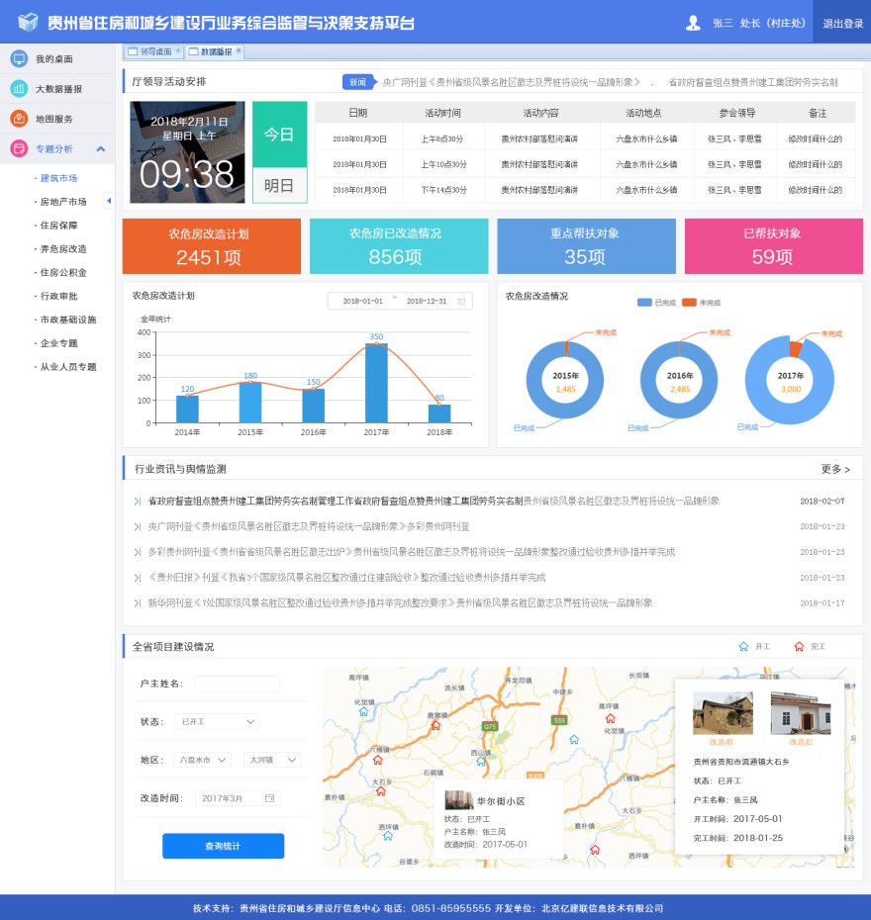This screenshot has height=920, width=871.
Task: Click the user avatar icon
Action: click(x=693, y=23)
